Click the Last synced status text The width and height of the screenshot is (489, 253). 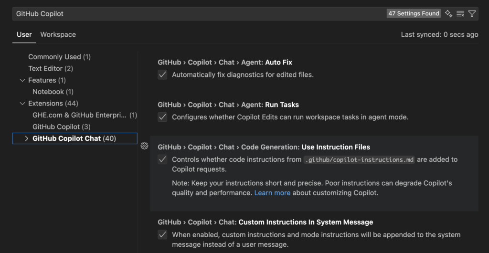click(439, 34)
